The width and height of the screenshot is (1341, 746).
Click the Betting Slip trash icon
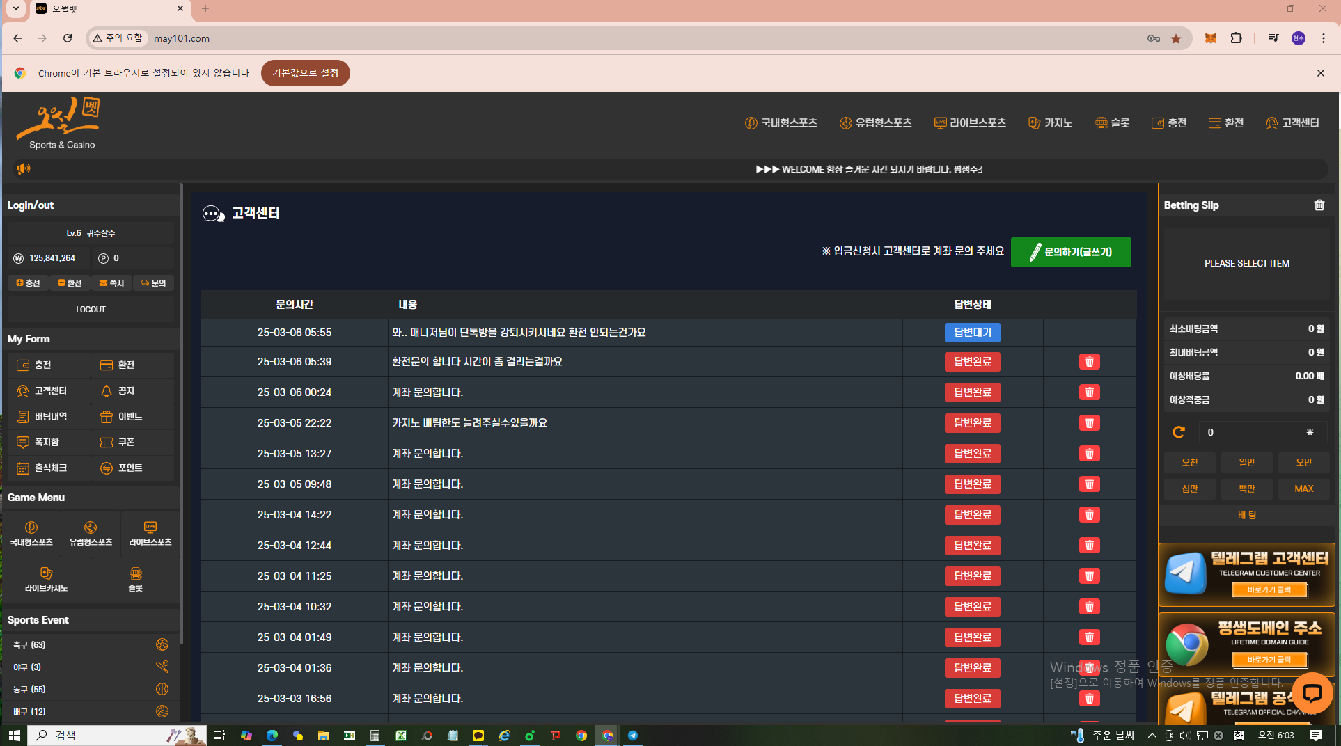tap(1319, 205)
